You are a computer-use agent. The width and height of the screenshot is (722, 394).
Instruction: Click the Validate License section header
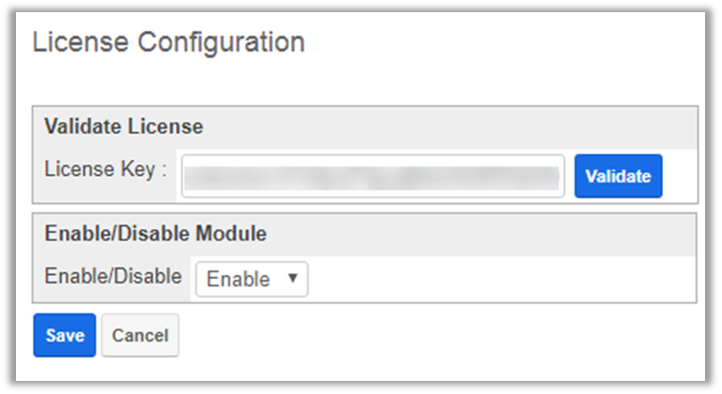(123, 126)
